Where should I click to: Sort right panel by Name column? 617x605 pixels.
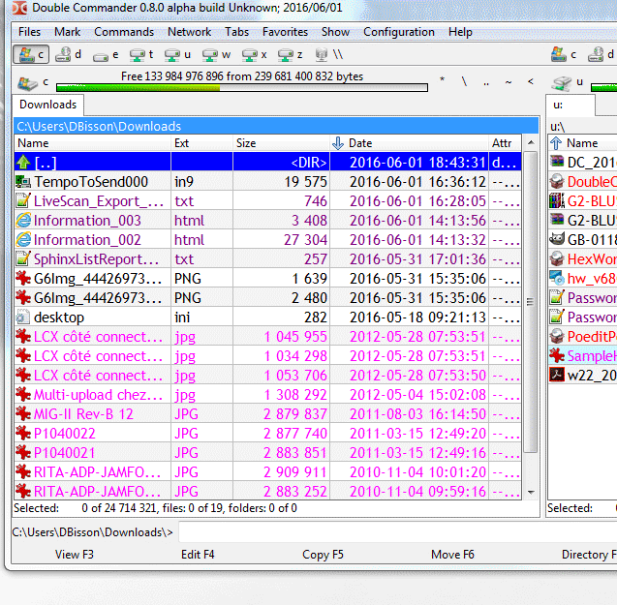(x=582, y=143)
